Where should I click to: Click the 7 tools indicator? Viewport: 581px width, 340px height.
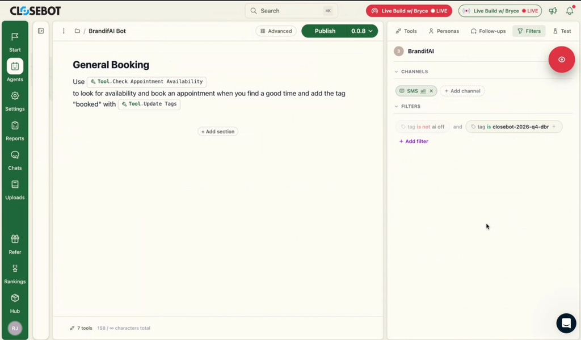81,328
